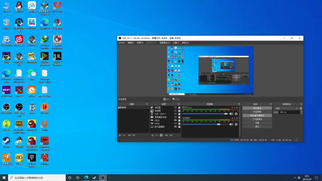Screen dimensions: 322x181
Task: Open the 工具(T) menu
Action: point(176,43)
